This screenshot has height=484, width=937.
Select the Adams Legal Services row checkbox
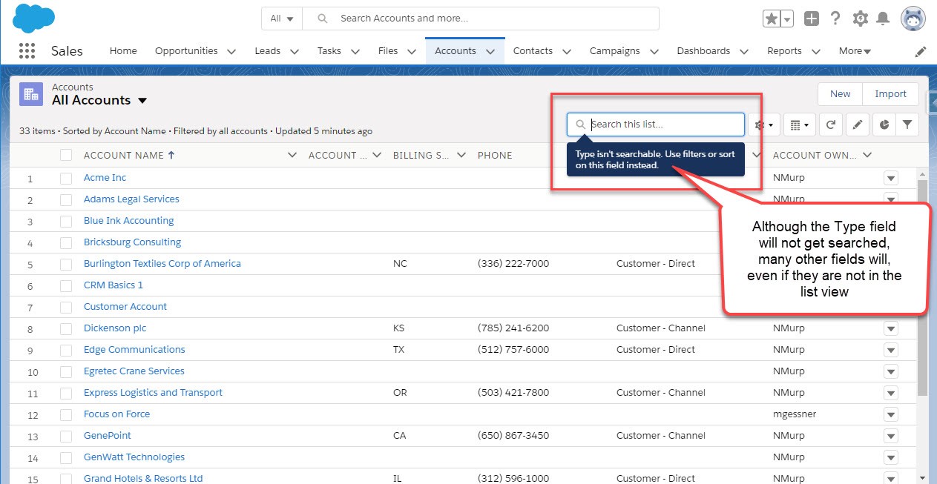point(66,199)
